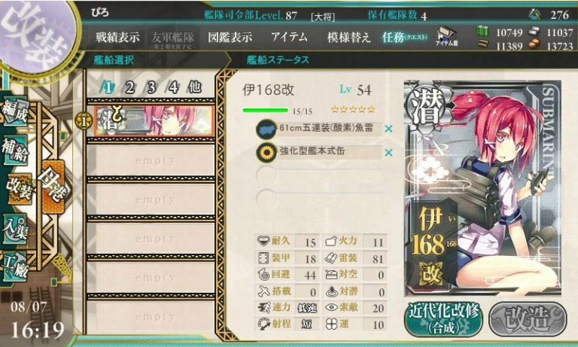Open the 工廠 factory sidebar icon
Image resolution: width=578 pixels, height=347 pixels.
click(16, 266)
